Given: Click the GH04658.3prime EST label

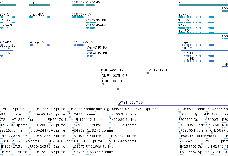Looking at the screenshot, I should click(192, 109).
